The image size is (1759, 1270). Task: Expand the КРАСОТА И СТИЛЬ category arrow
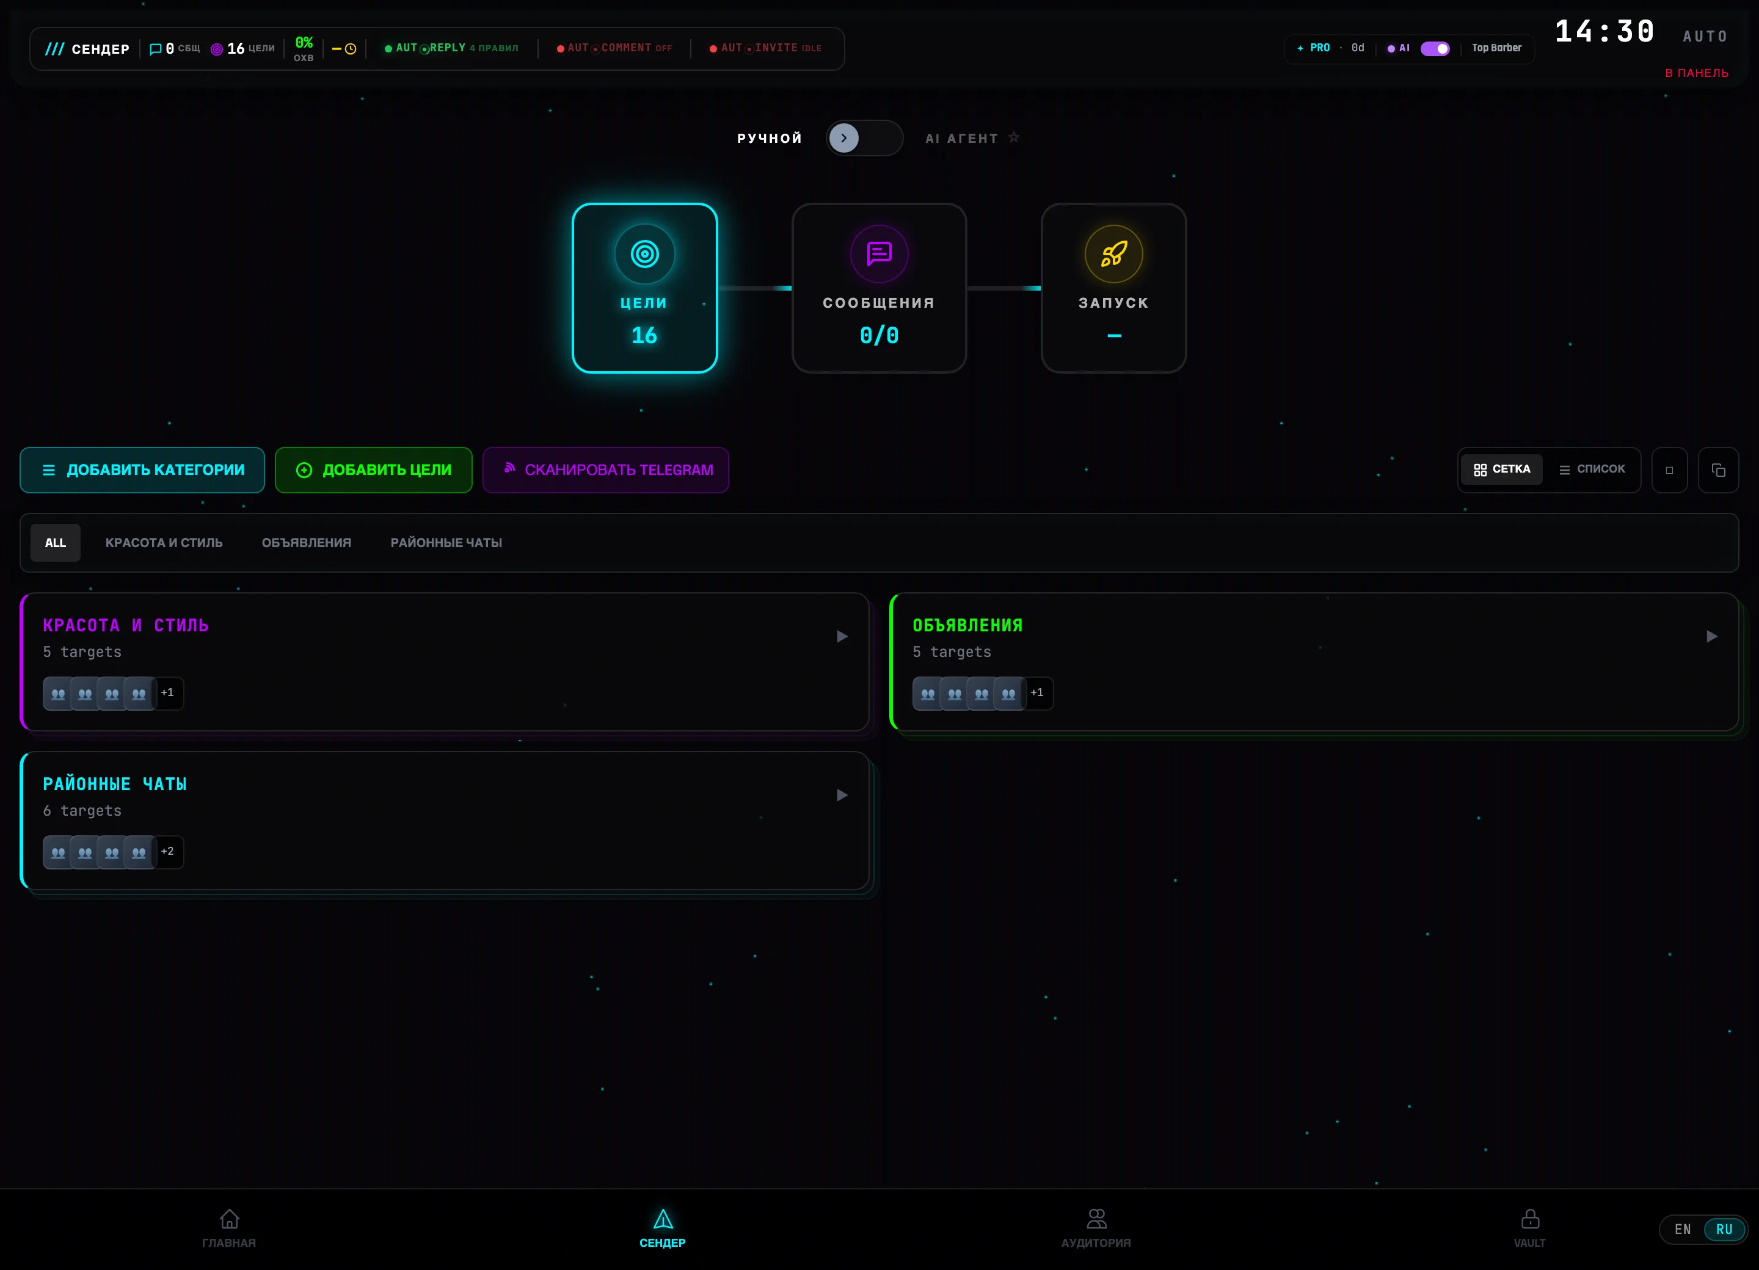[x=842, y=637]
